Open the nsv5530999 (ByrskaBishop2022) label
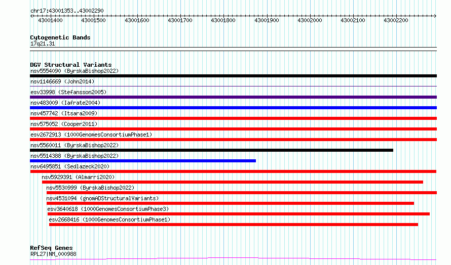This screenshot has width=451, height=265. click(90, 188)
